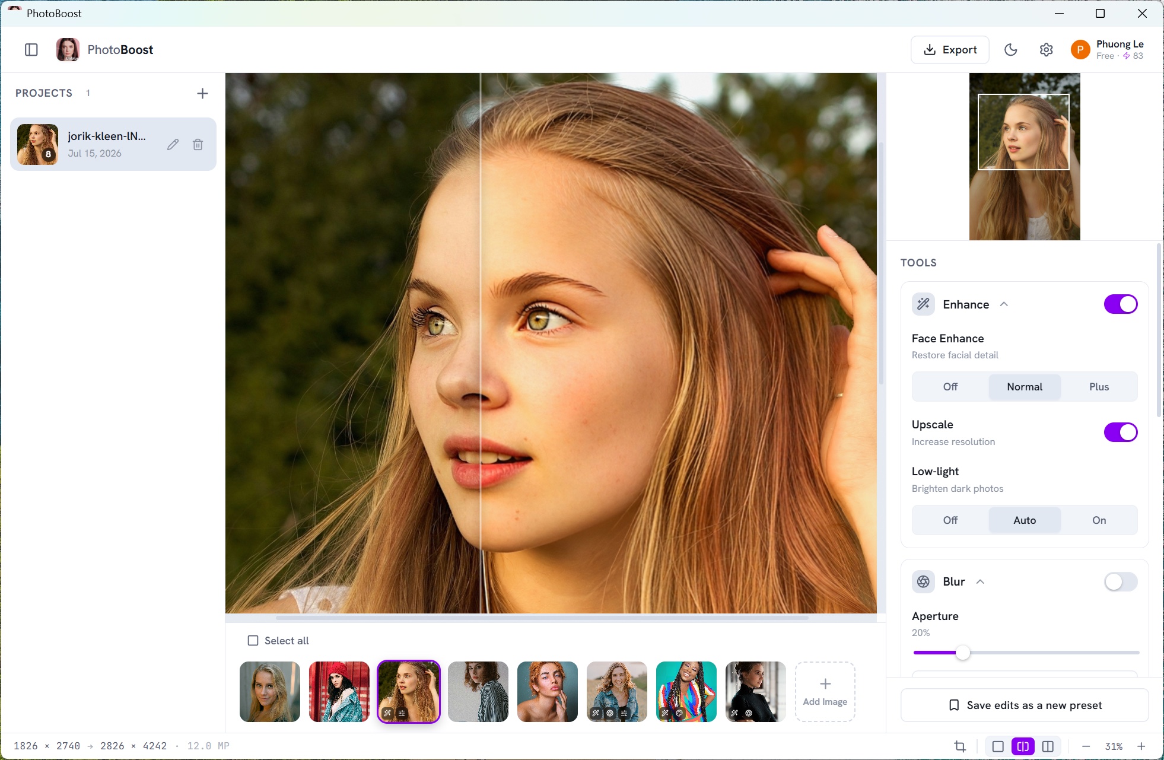Check the Select all checkbox
This screenshot has width=1164, height=760.
[253, 641]
